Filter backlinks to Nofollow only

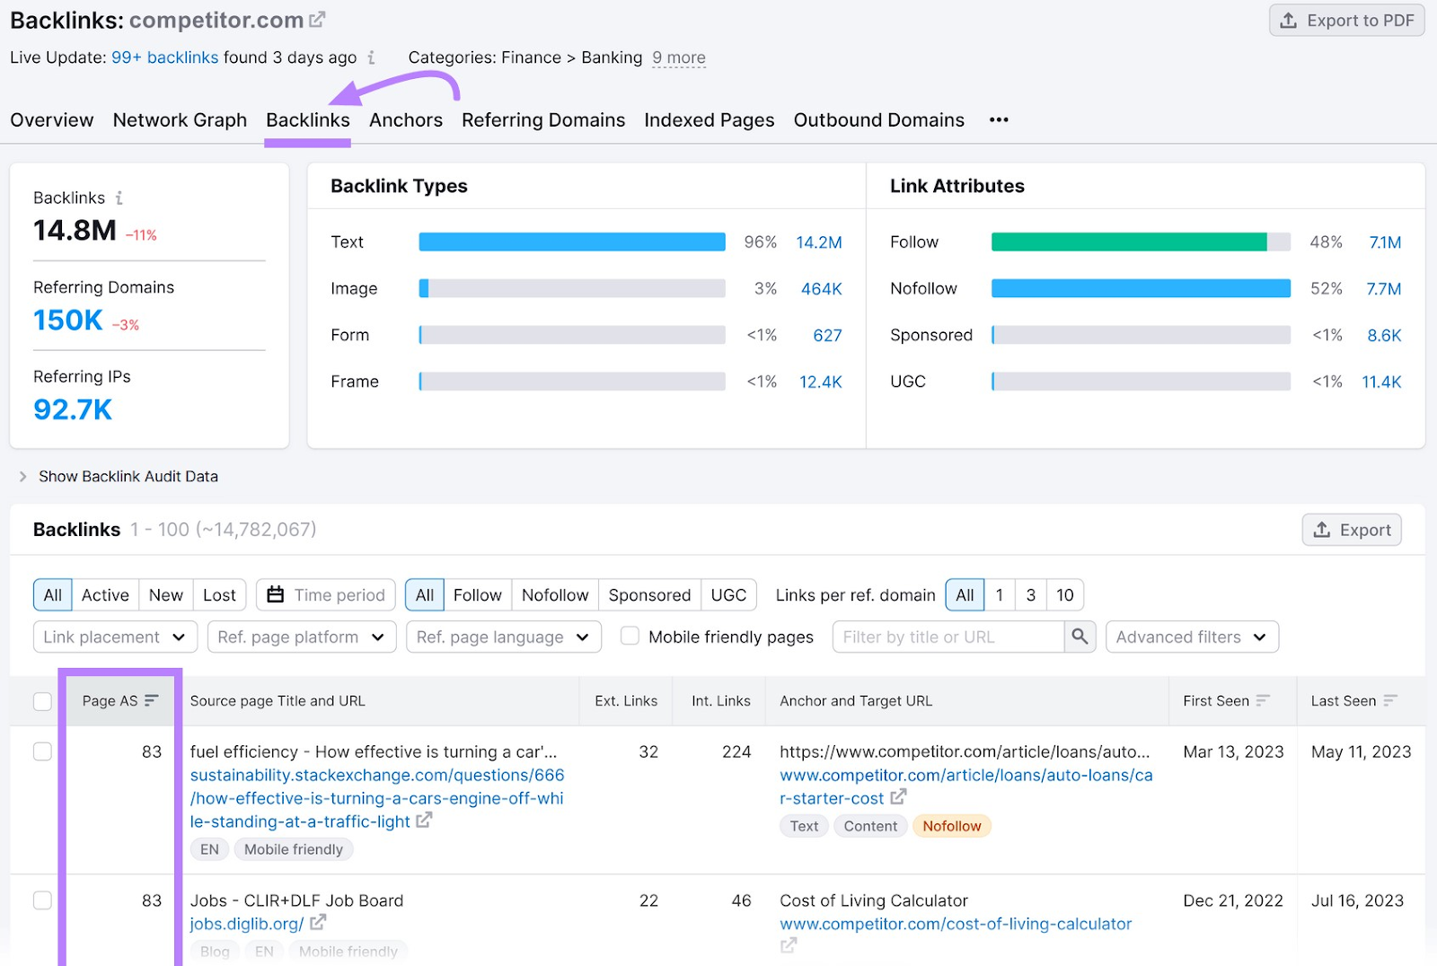pos(554,594)
